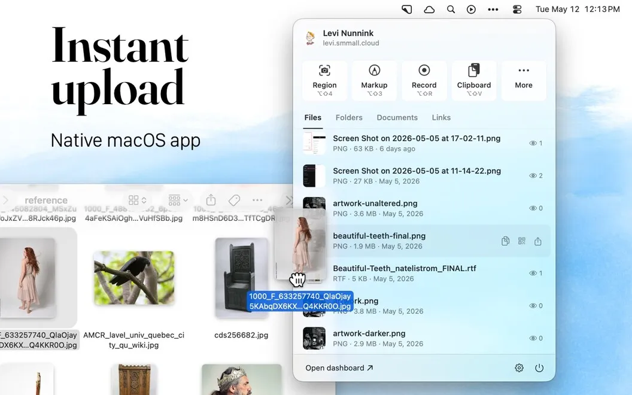Open dashboard link at popup bottom
The height and width of the screenshot is (395, 632).
[x=339, y=368]
